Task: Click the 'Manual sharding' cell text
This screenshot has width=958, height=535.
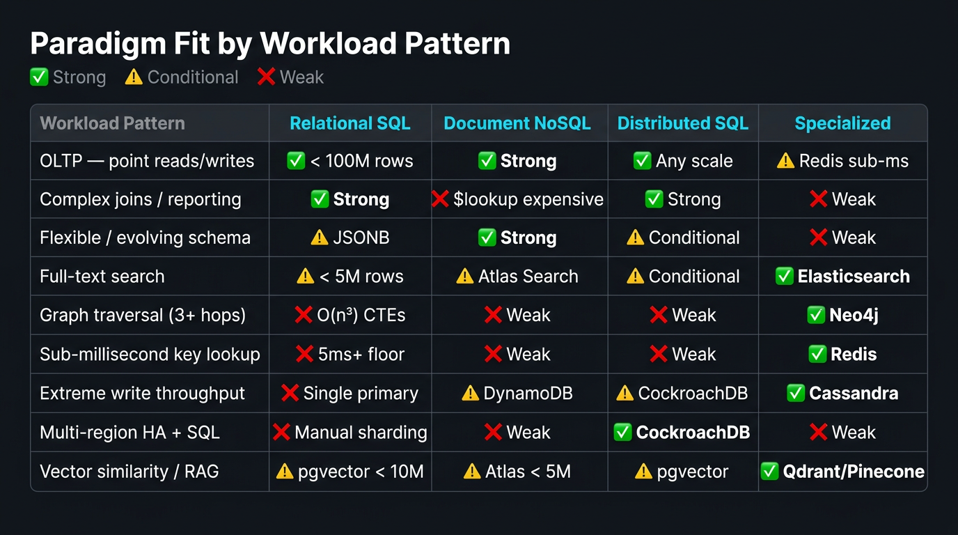Action: 361,432
